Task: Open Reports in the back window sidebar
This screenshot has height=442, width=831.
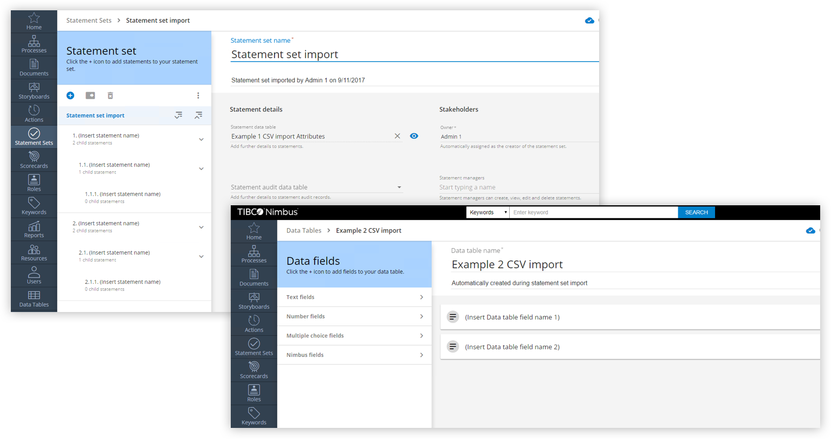Action: [x=34, y=230]
